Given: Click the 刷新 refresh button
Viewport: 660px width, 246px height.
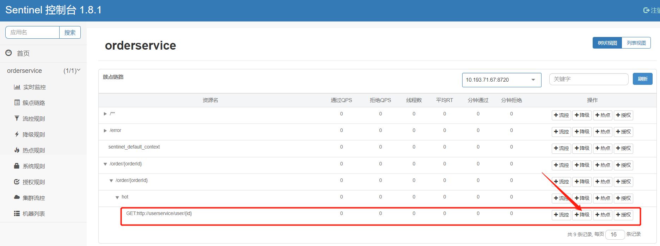Looking at the screenshot, I should pos(643,79).
